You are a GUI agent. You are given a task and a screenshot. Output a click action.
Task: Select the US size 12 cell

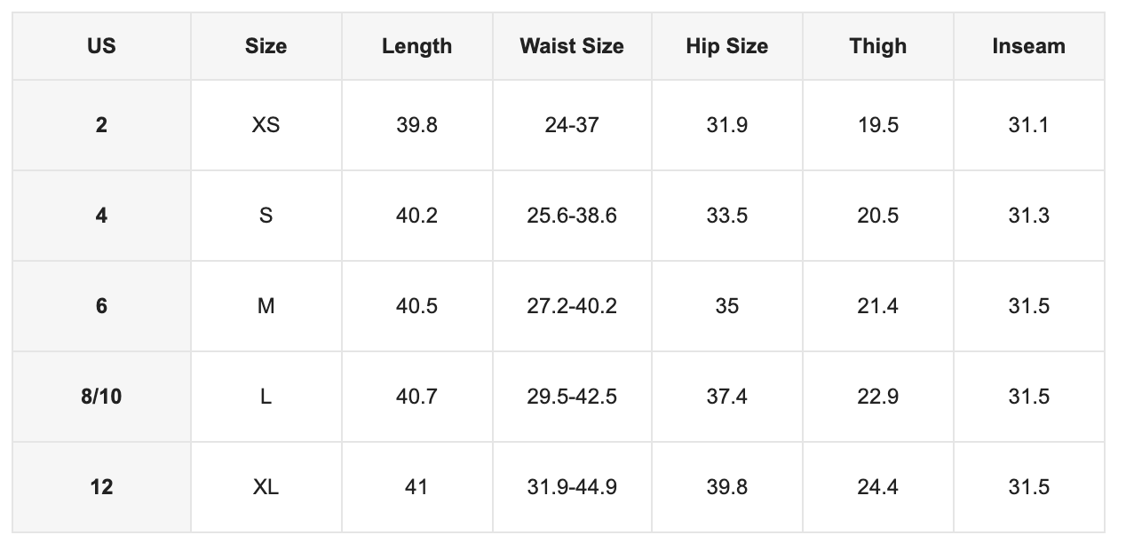(101, 487)
